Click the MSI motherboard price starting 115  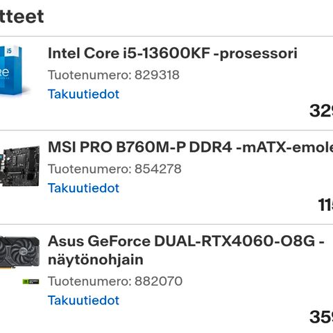tap(325, 205)
